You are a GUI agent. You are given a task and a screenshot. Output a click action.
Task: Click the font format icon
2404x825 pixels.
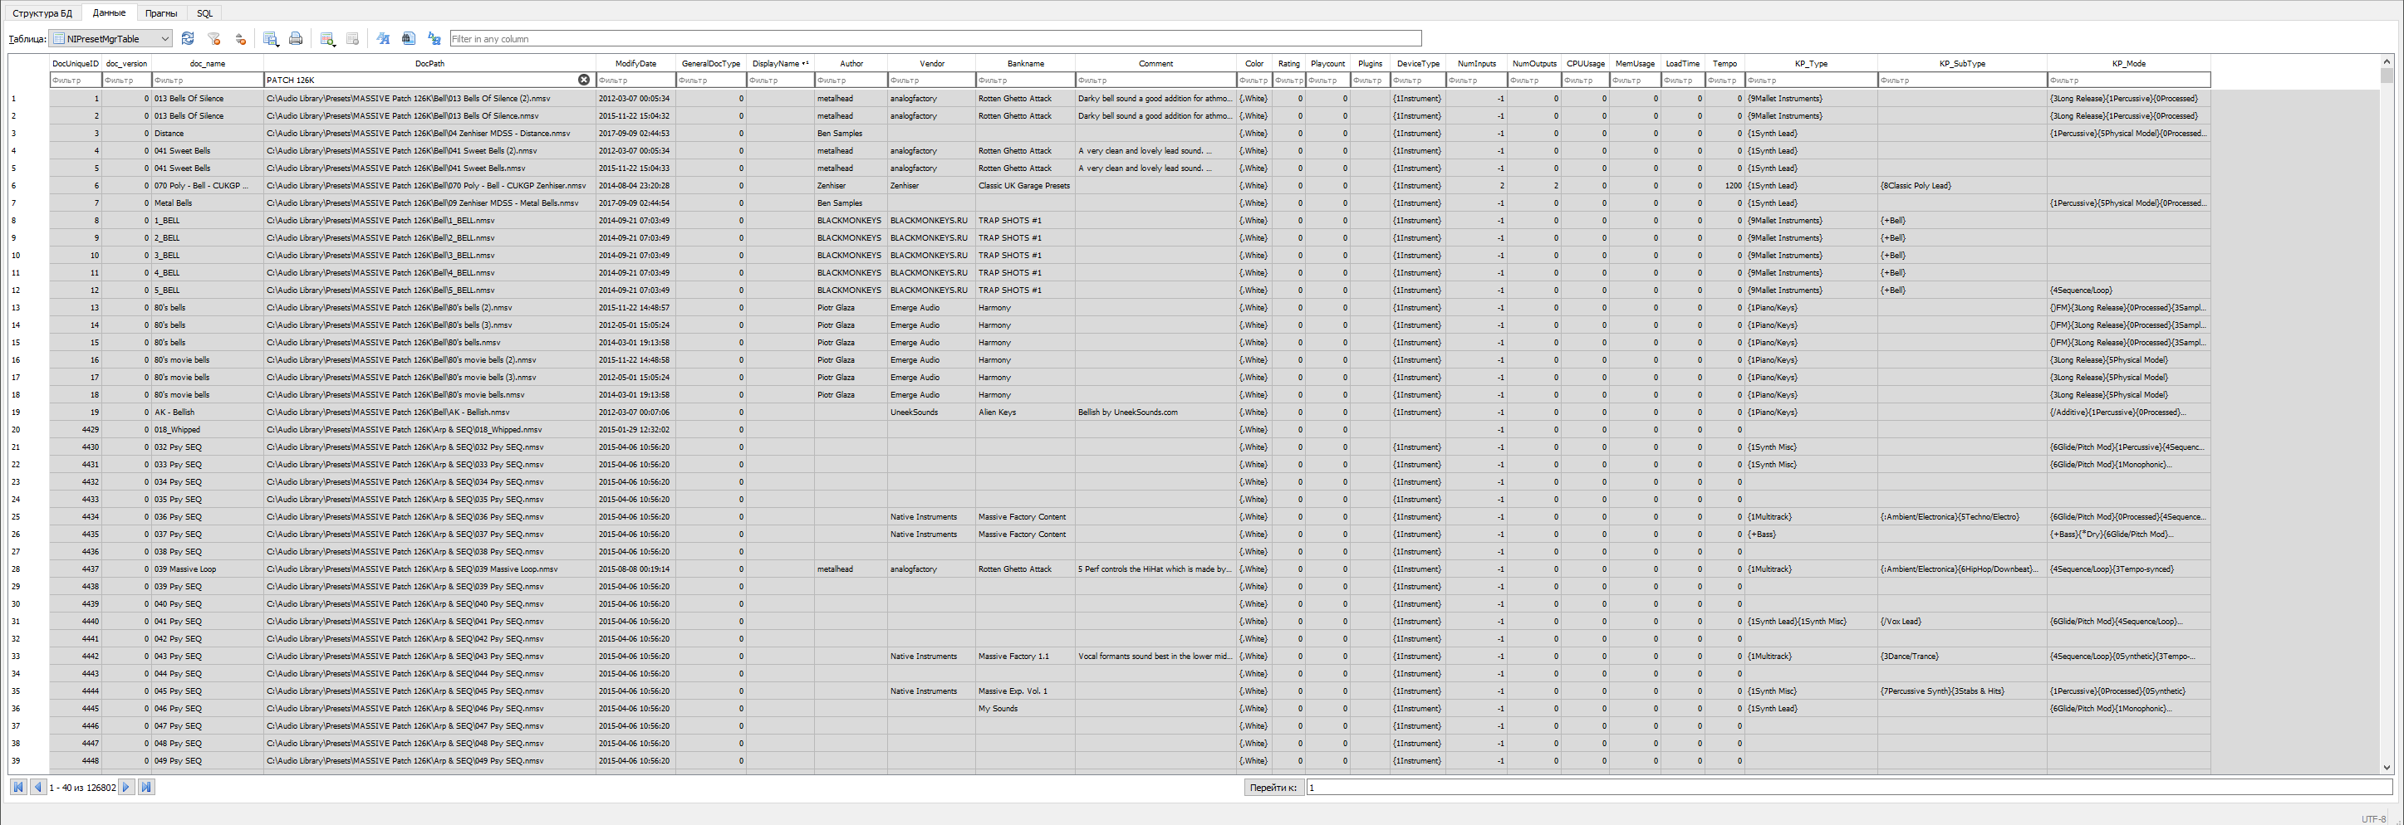(383, 38)
